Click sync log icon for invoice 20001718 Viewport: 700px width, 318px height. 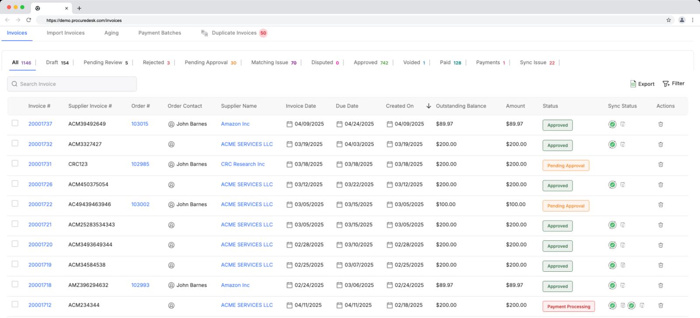tap(623, 285)
